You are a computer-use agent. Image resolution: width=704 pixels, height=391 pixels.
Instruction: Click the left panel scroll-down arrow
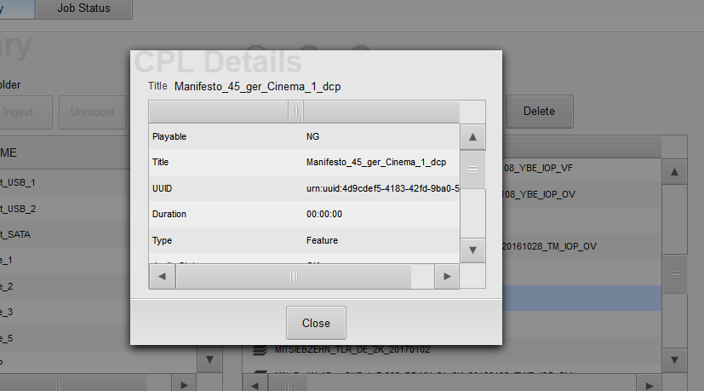209,360
